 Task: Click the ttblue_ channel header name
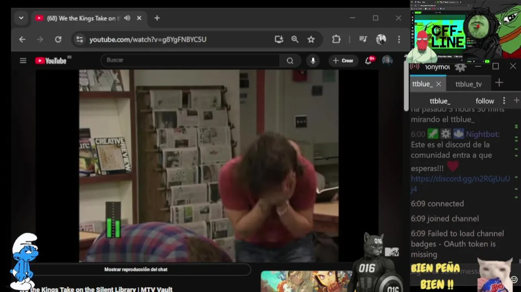click(x=440, y=101)
